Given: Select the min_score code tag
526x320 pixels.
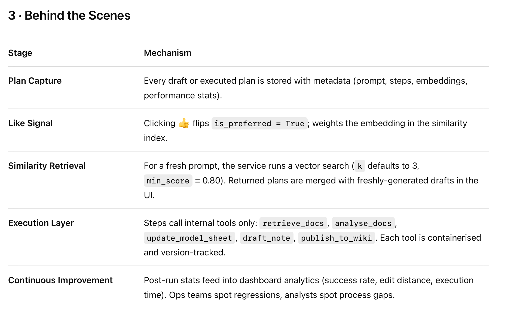Looking at the screenshot, I should point(168,181).
